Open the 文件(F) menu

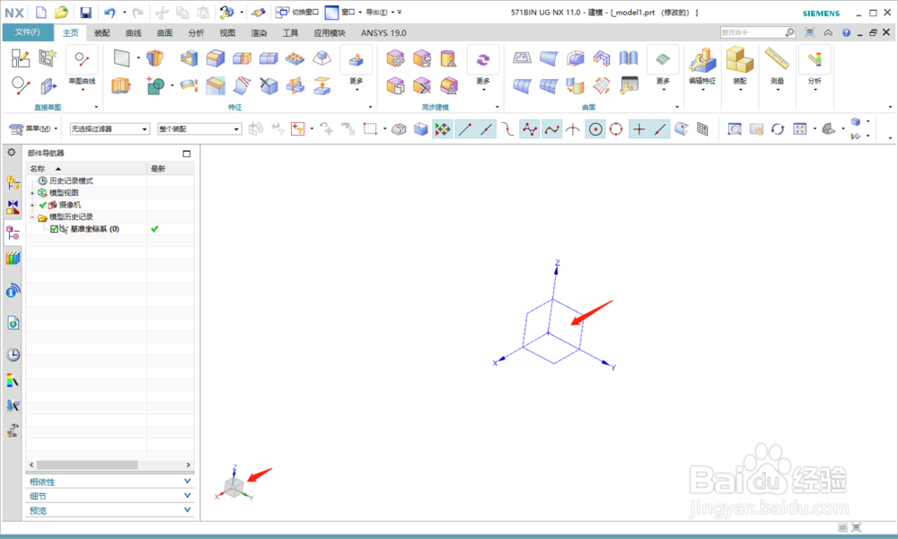click(28, 32)
